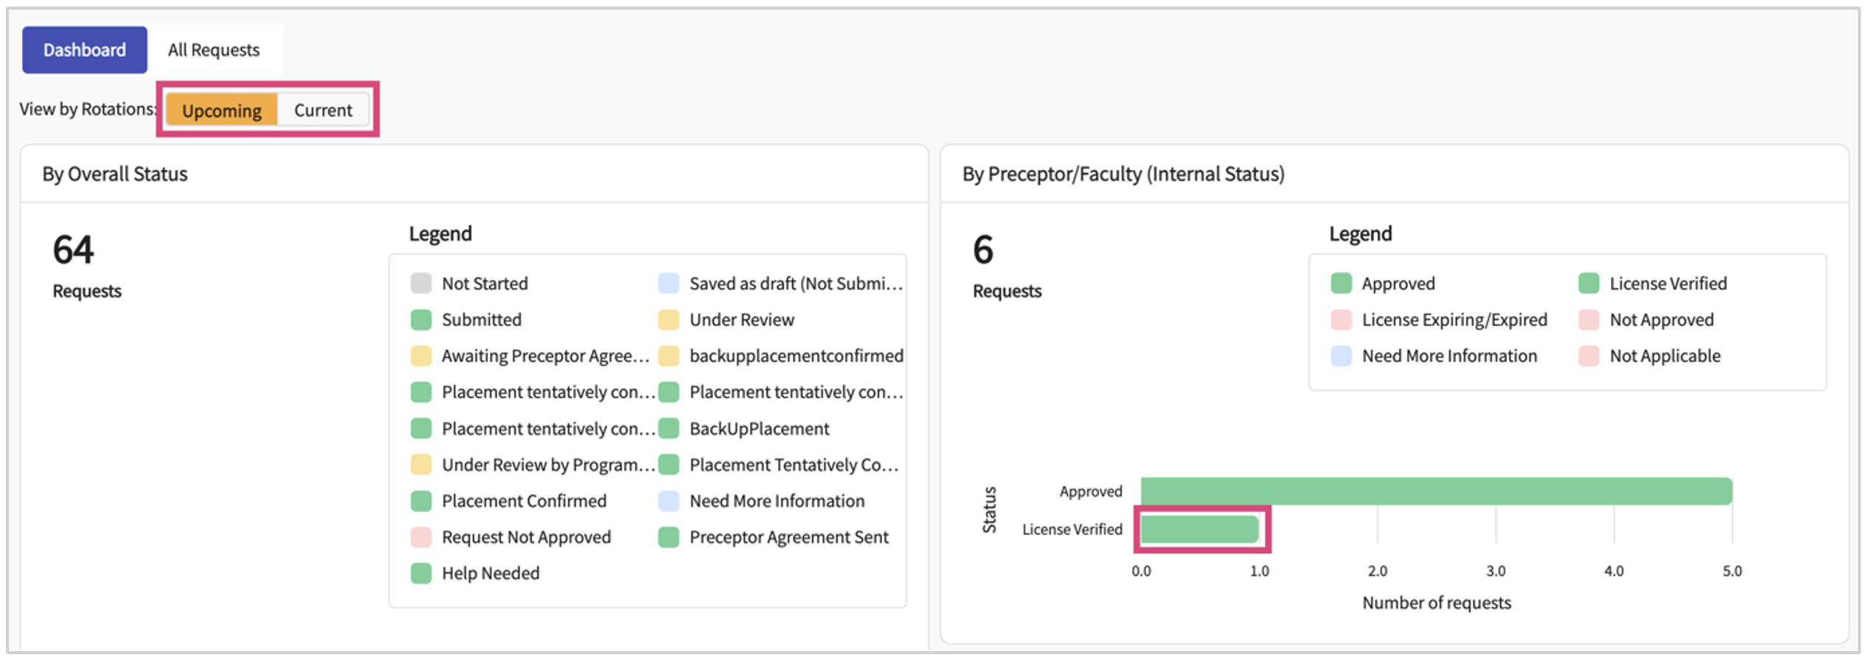Open the Dashboard tab
Image resolution: width=1869 pixels, height=663 pixels.
point(84,50)
